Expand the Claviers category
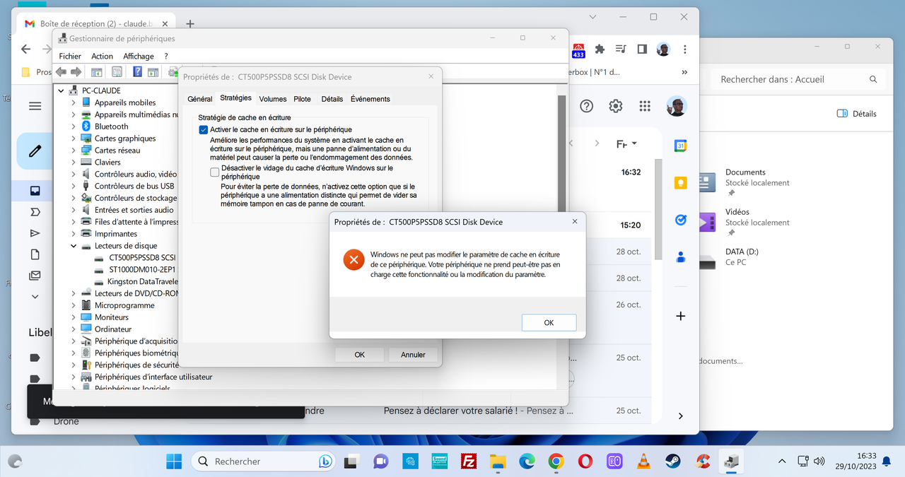905x477 pixels. (x=74, y=163)
